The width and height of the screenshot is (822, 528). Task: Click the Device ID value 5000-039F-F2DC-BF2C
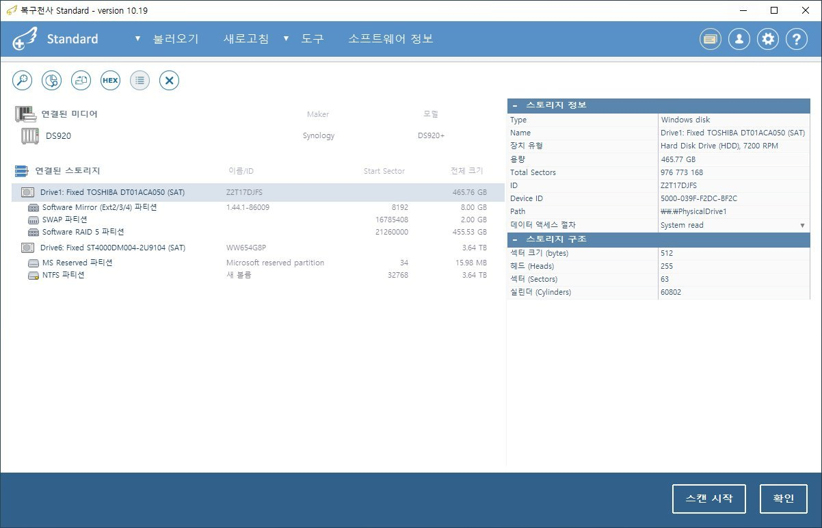[x=699, y=198]
